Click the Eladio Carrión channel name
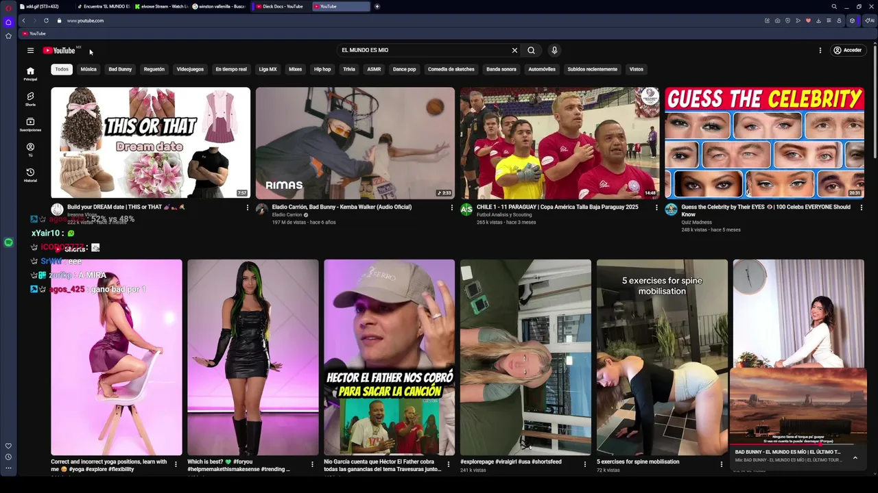 point(287,215)
